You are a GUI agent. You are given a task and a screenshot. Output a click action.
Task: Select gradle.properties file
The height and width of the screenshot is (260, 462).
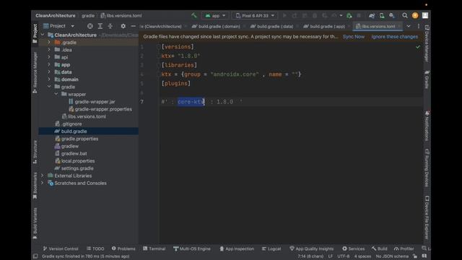pyautogui.click(x=77, y=139)
